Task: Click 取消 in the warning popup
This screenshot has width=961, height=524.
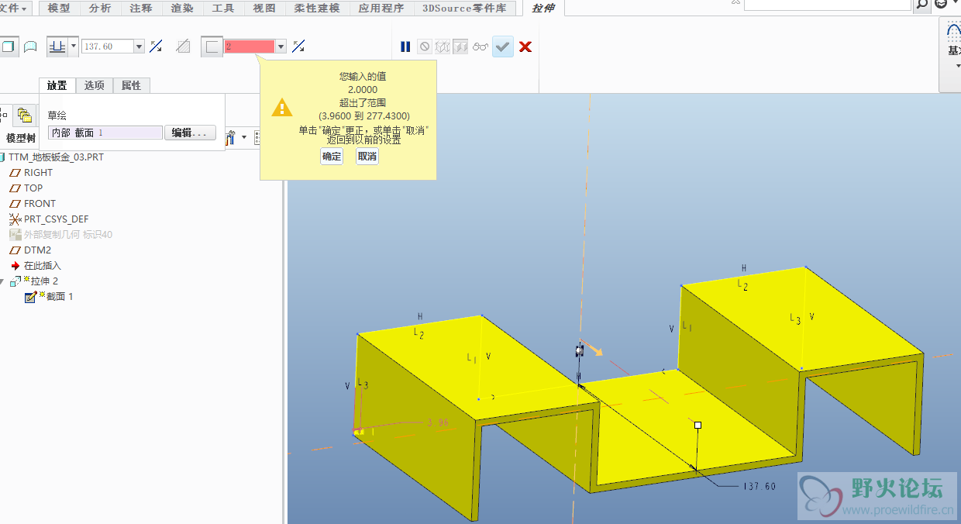Action: pos(367,156)
